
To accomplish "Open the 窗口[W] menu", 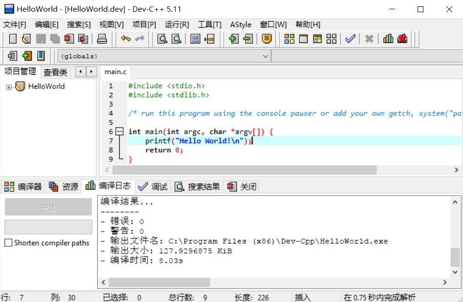I will coord(273,24).
